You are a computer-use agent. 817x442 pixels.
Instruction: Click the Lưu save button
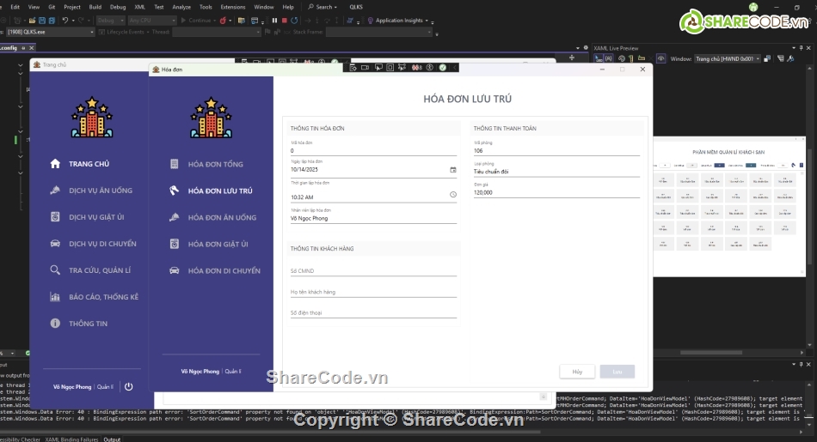tap(617, 372)
